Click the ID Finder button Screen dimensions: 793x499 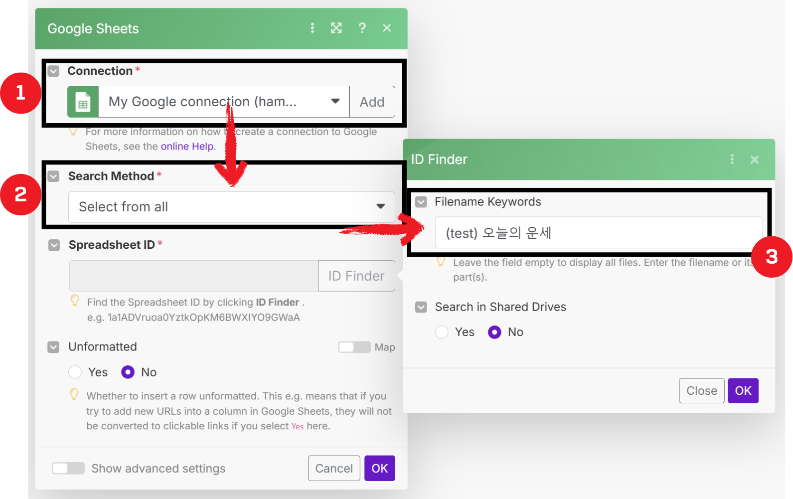356,276
